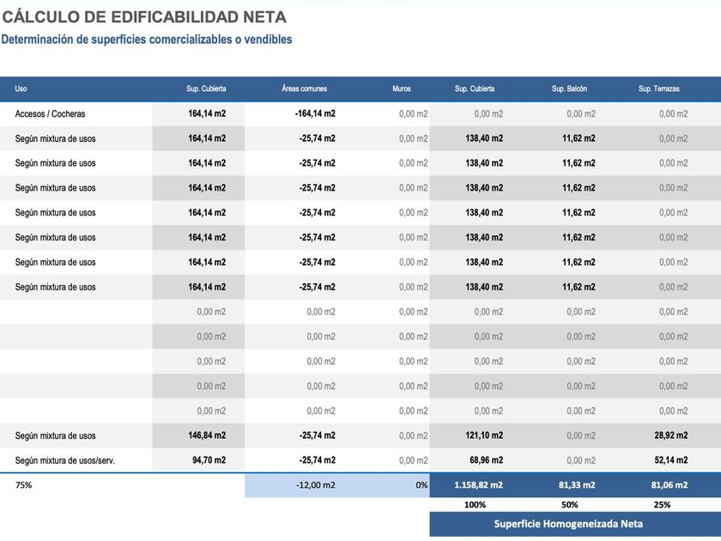Image resolution: width=721 pixels, height=541 pixels.
Task: Select the Según mixtura de usos/serv. label
Action: [x=65, y=460]
